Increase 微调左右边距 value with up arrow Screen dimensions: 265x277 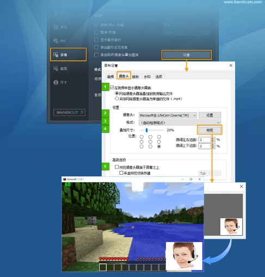[x=213, y=138]
